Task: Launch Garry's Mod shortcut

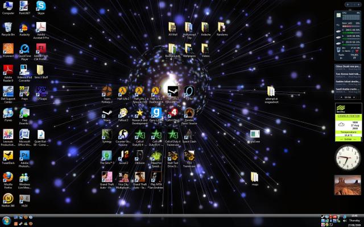Action: (x=156, y=114)
